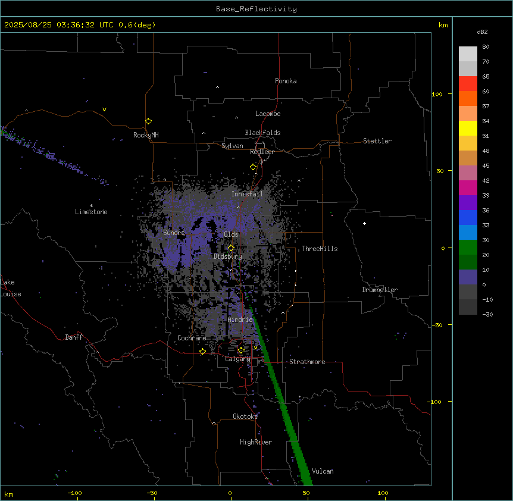Select the yellow V marker northwest of RockyMH
Screen dimensions: 513x501
[104, 109]
